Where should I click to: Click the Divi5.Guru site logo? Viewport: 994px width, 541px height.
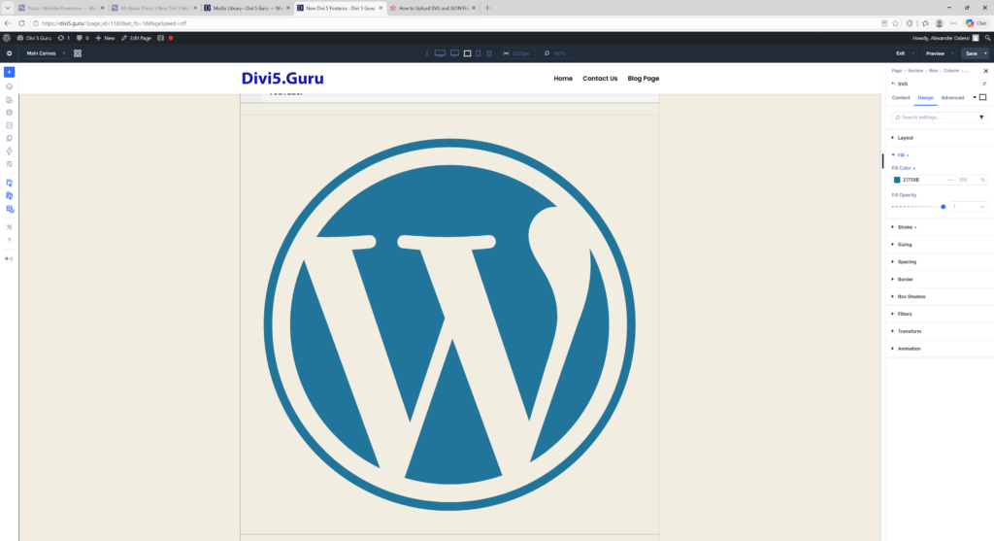coord(282,78)
